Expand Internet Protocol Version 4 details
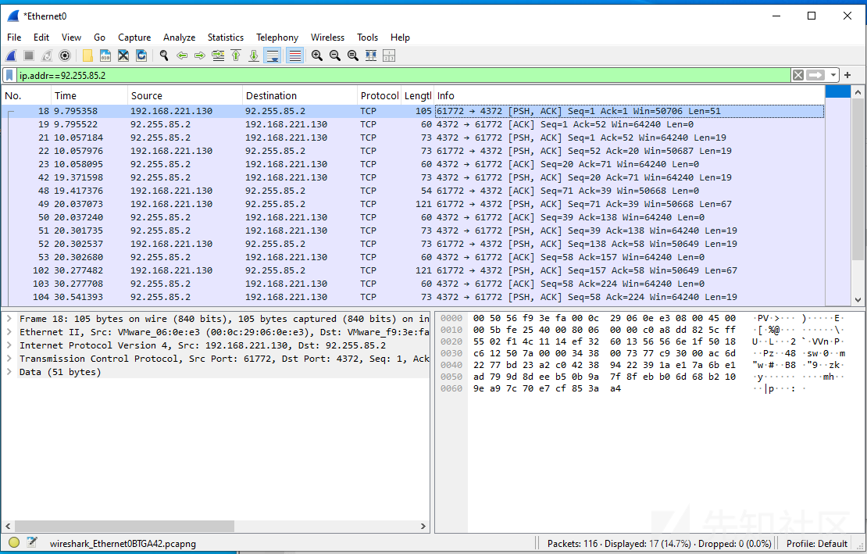867x554 pixels. 9,345
